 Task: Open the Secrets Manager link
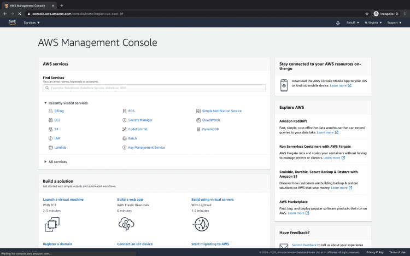tap(140, 120)
